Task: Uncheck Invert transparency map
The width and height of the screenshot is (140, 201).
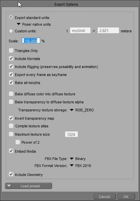Action: coord(11,118)
